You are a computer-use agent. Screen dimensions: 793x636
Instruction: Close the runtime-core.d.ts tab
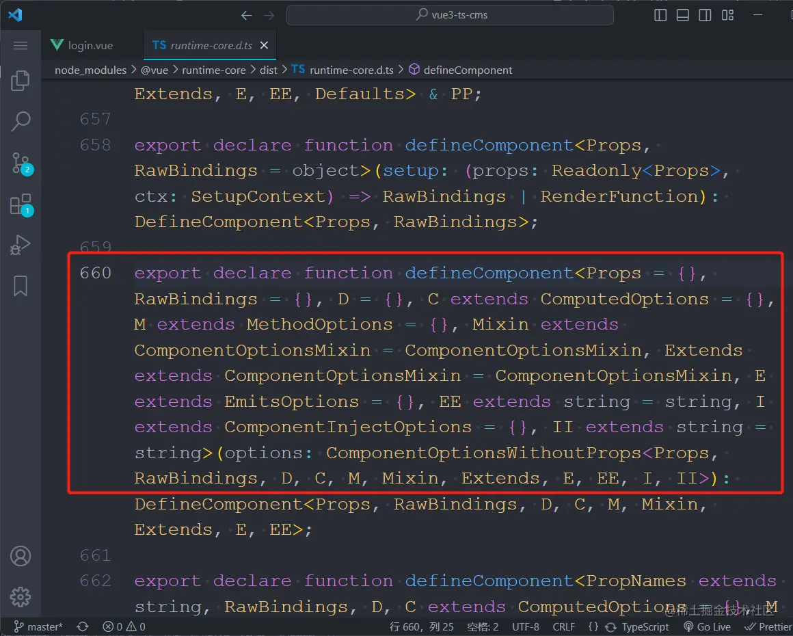pos(264,46)
